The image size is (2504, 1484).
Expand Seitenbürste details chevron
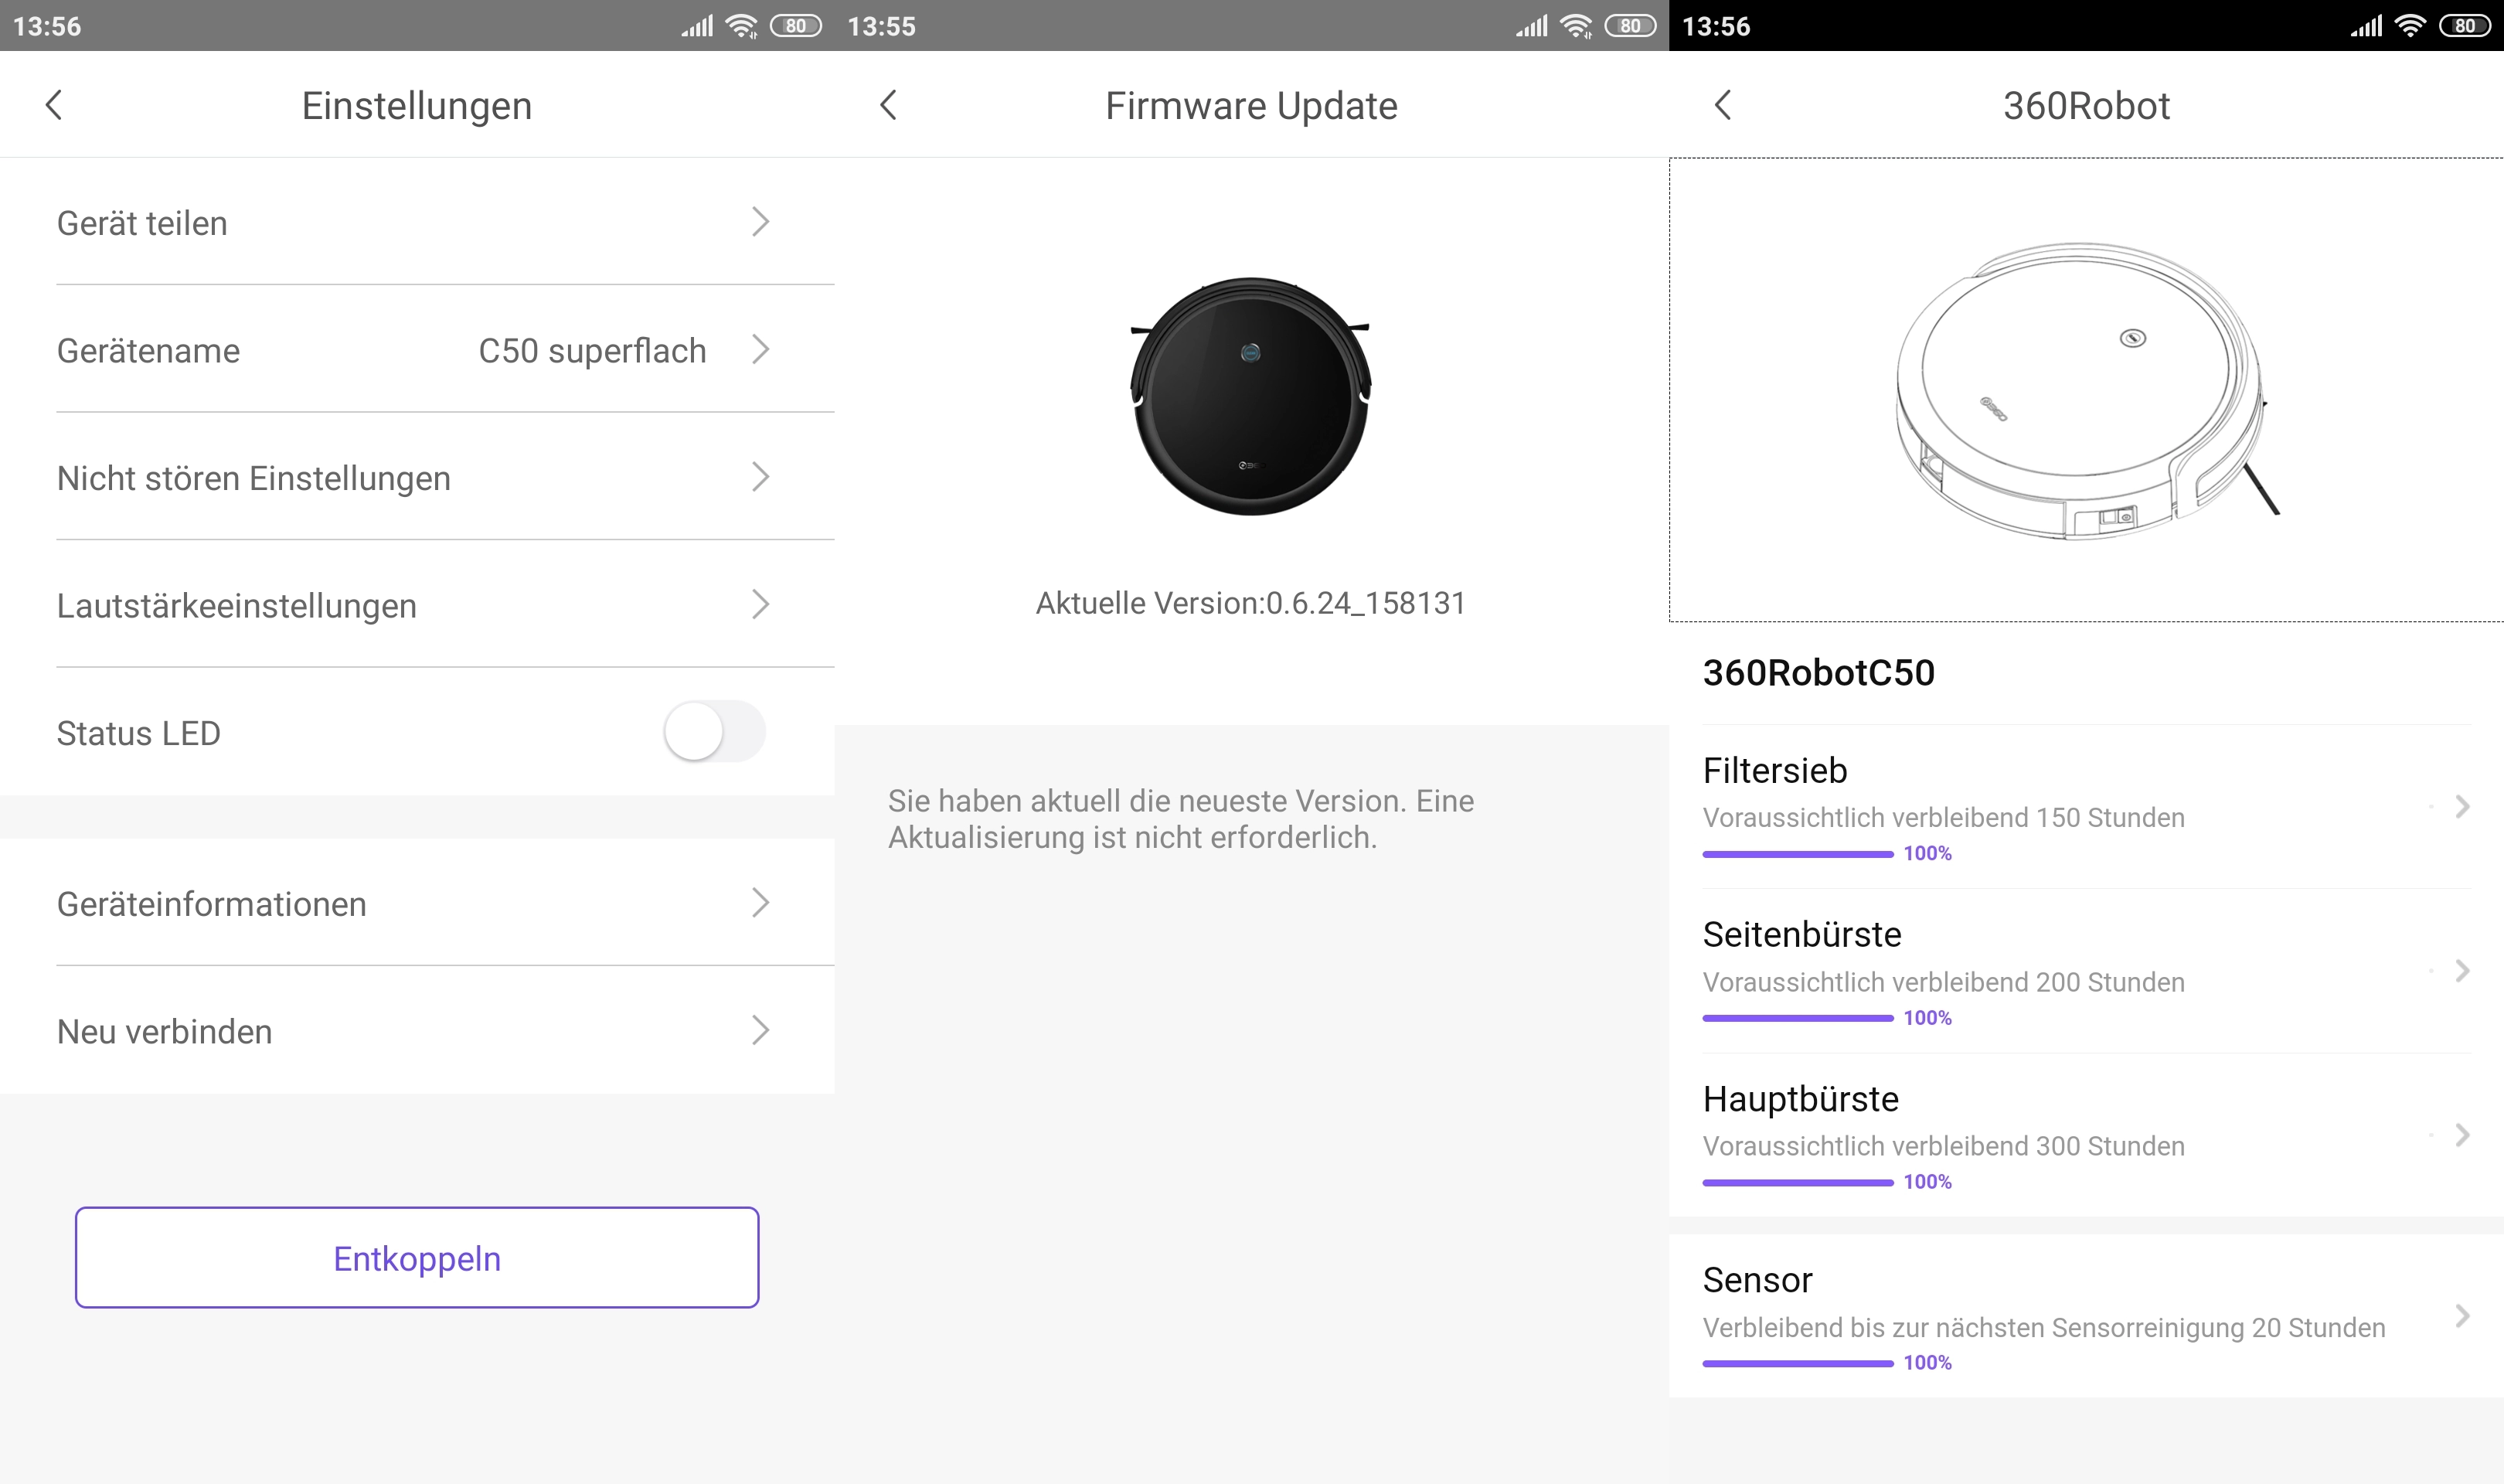[x=2462, y=971]
